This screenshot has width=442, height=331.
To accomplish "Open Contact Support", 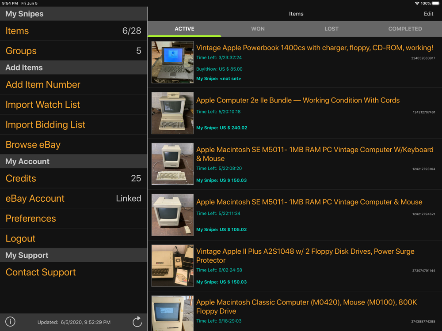I will pyautogui.click(x=73, y=272).
